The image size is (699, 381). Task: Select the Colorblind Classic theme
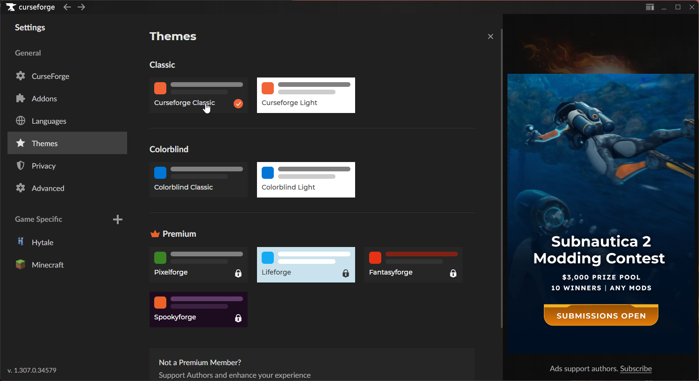coord(199,180)
